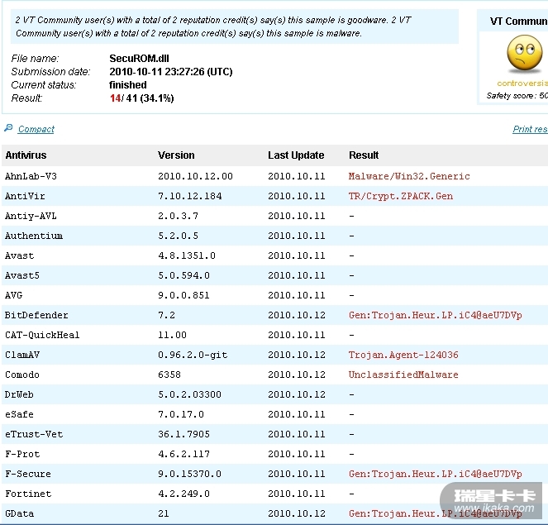The height and width of the screenshot is (525, 548).
Task: Select the AhnLab-V3 antivirus row name
Action: coord(31,176)
